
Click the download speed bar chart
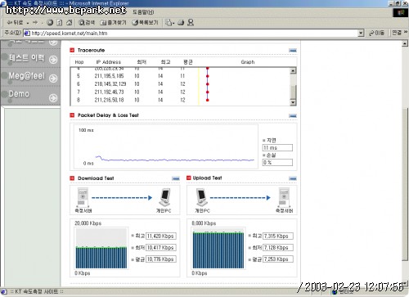[x=101, y=249]
